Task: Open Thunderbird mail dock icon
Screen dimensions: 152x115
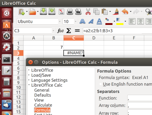Action: (7, 105)
